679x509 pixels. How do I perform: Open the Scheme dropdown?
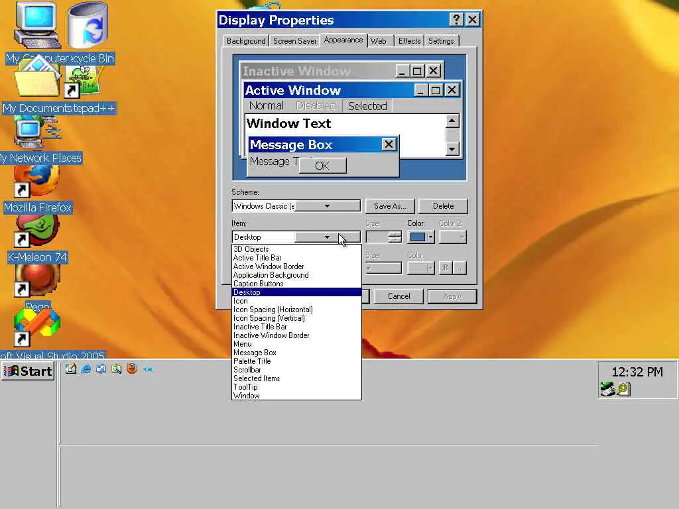(x=328, y=206)
